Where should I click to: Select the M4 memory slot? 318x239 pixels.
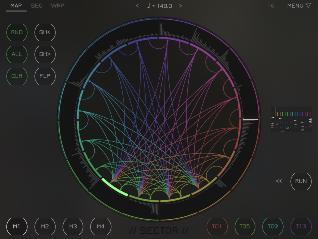pos(101,227)
